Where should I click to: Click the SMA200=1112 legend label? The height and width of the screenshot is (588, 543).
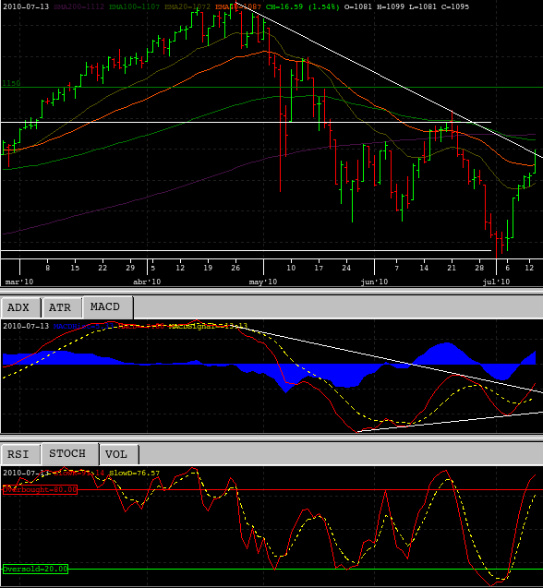[78, 6]
